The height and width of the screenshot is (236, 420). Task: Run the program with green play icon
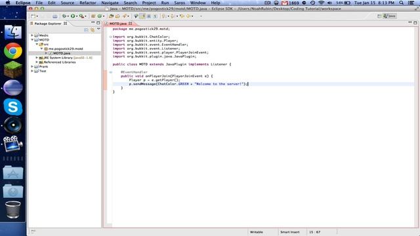tap(73, 16)
